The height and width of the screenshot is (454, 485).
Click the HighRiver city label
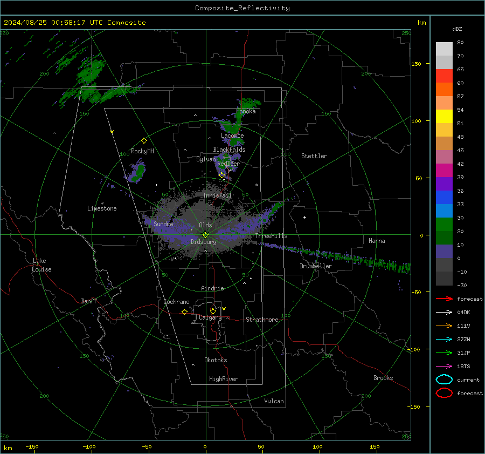(x=224, y=379)
